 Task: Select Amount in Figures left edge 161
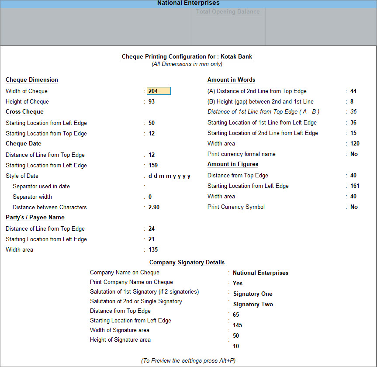coord(355,186)
